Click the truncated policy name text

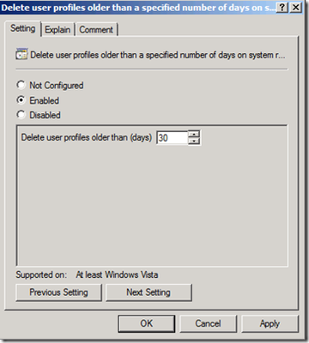click(158, 55)
